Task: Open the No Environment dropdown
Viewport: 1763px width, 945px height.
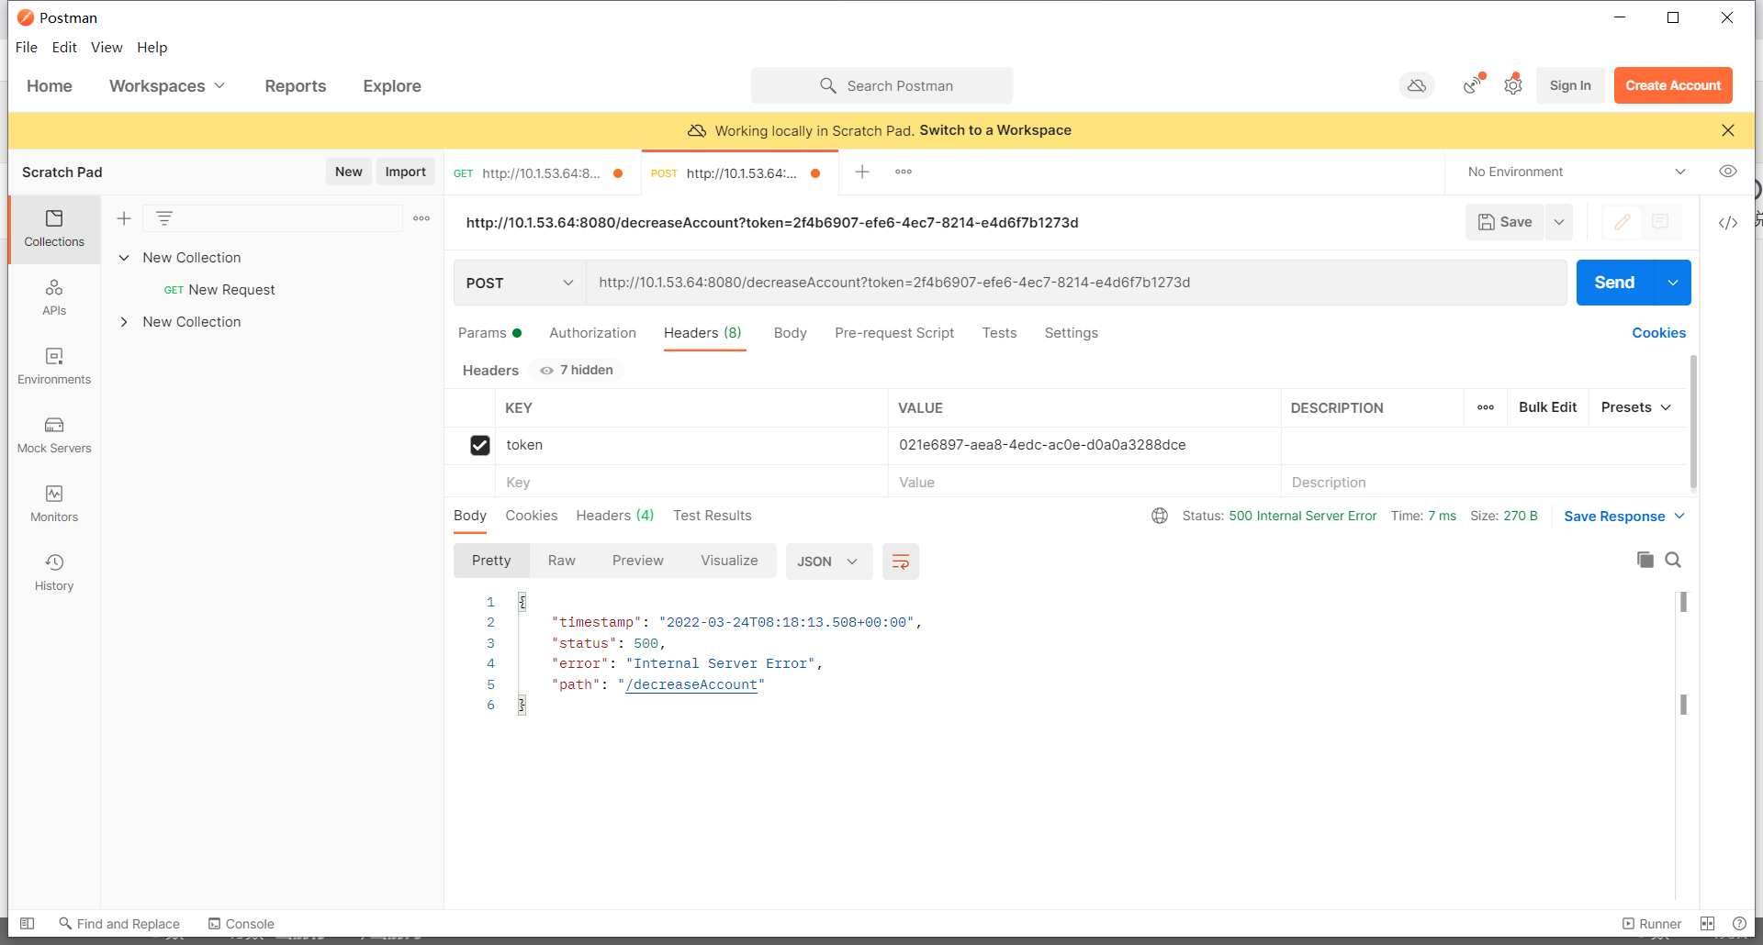Action: pyautogui.click(x=1576, y=172)
